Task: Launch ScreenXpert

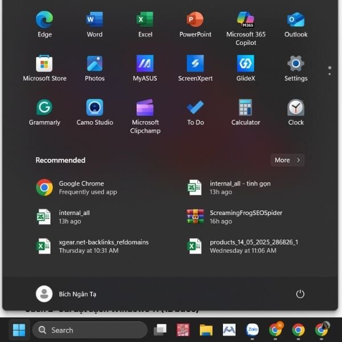Action: [x=195, y=68]
